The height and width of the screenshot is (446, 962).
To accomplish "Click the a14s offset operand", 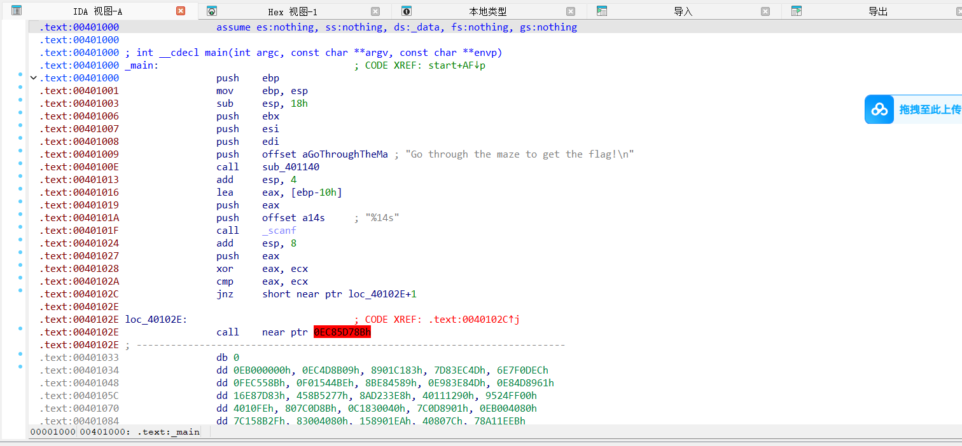I will click(314, 218).
